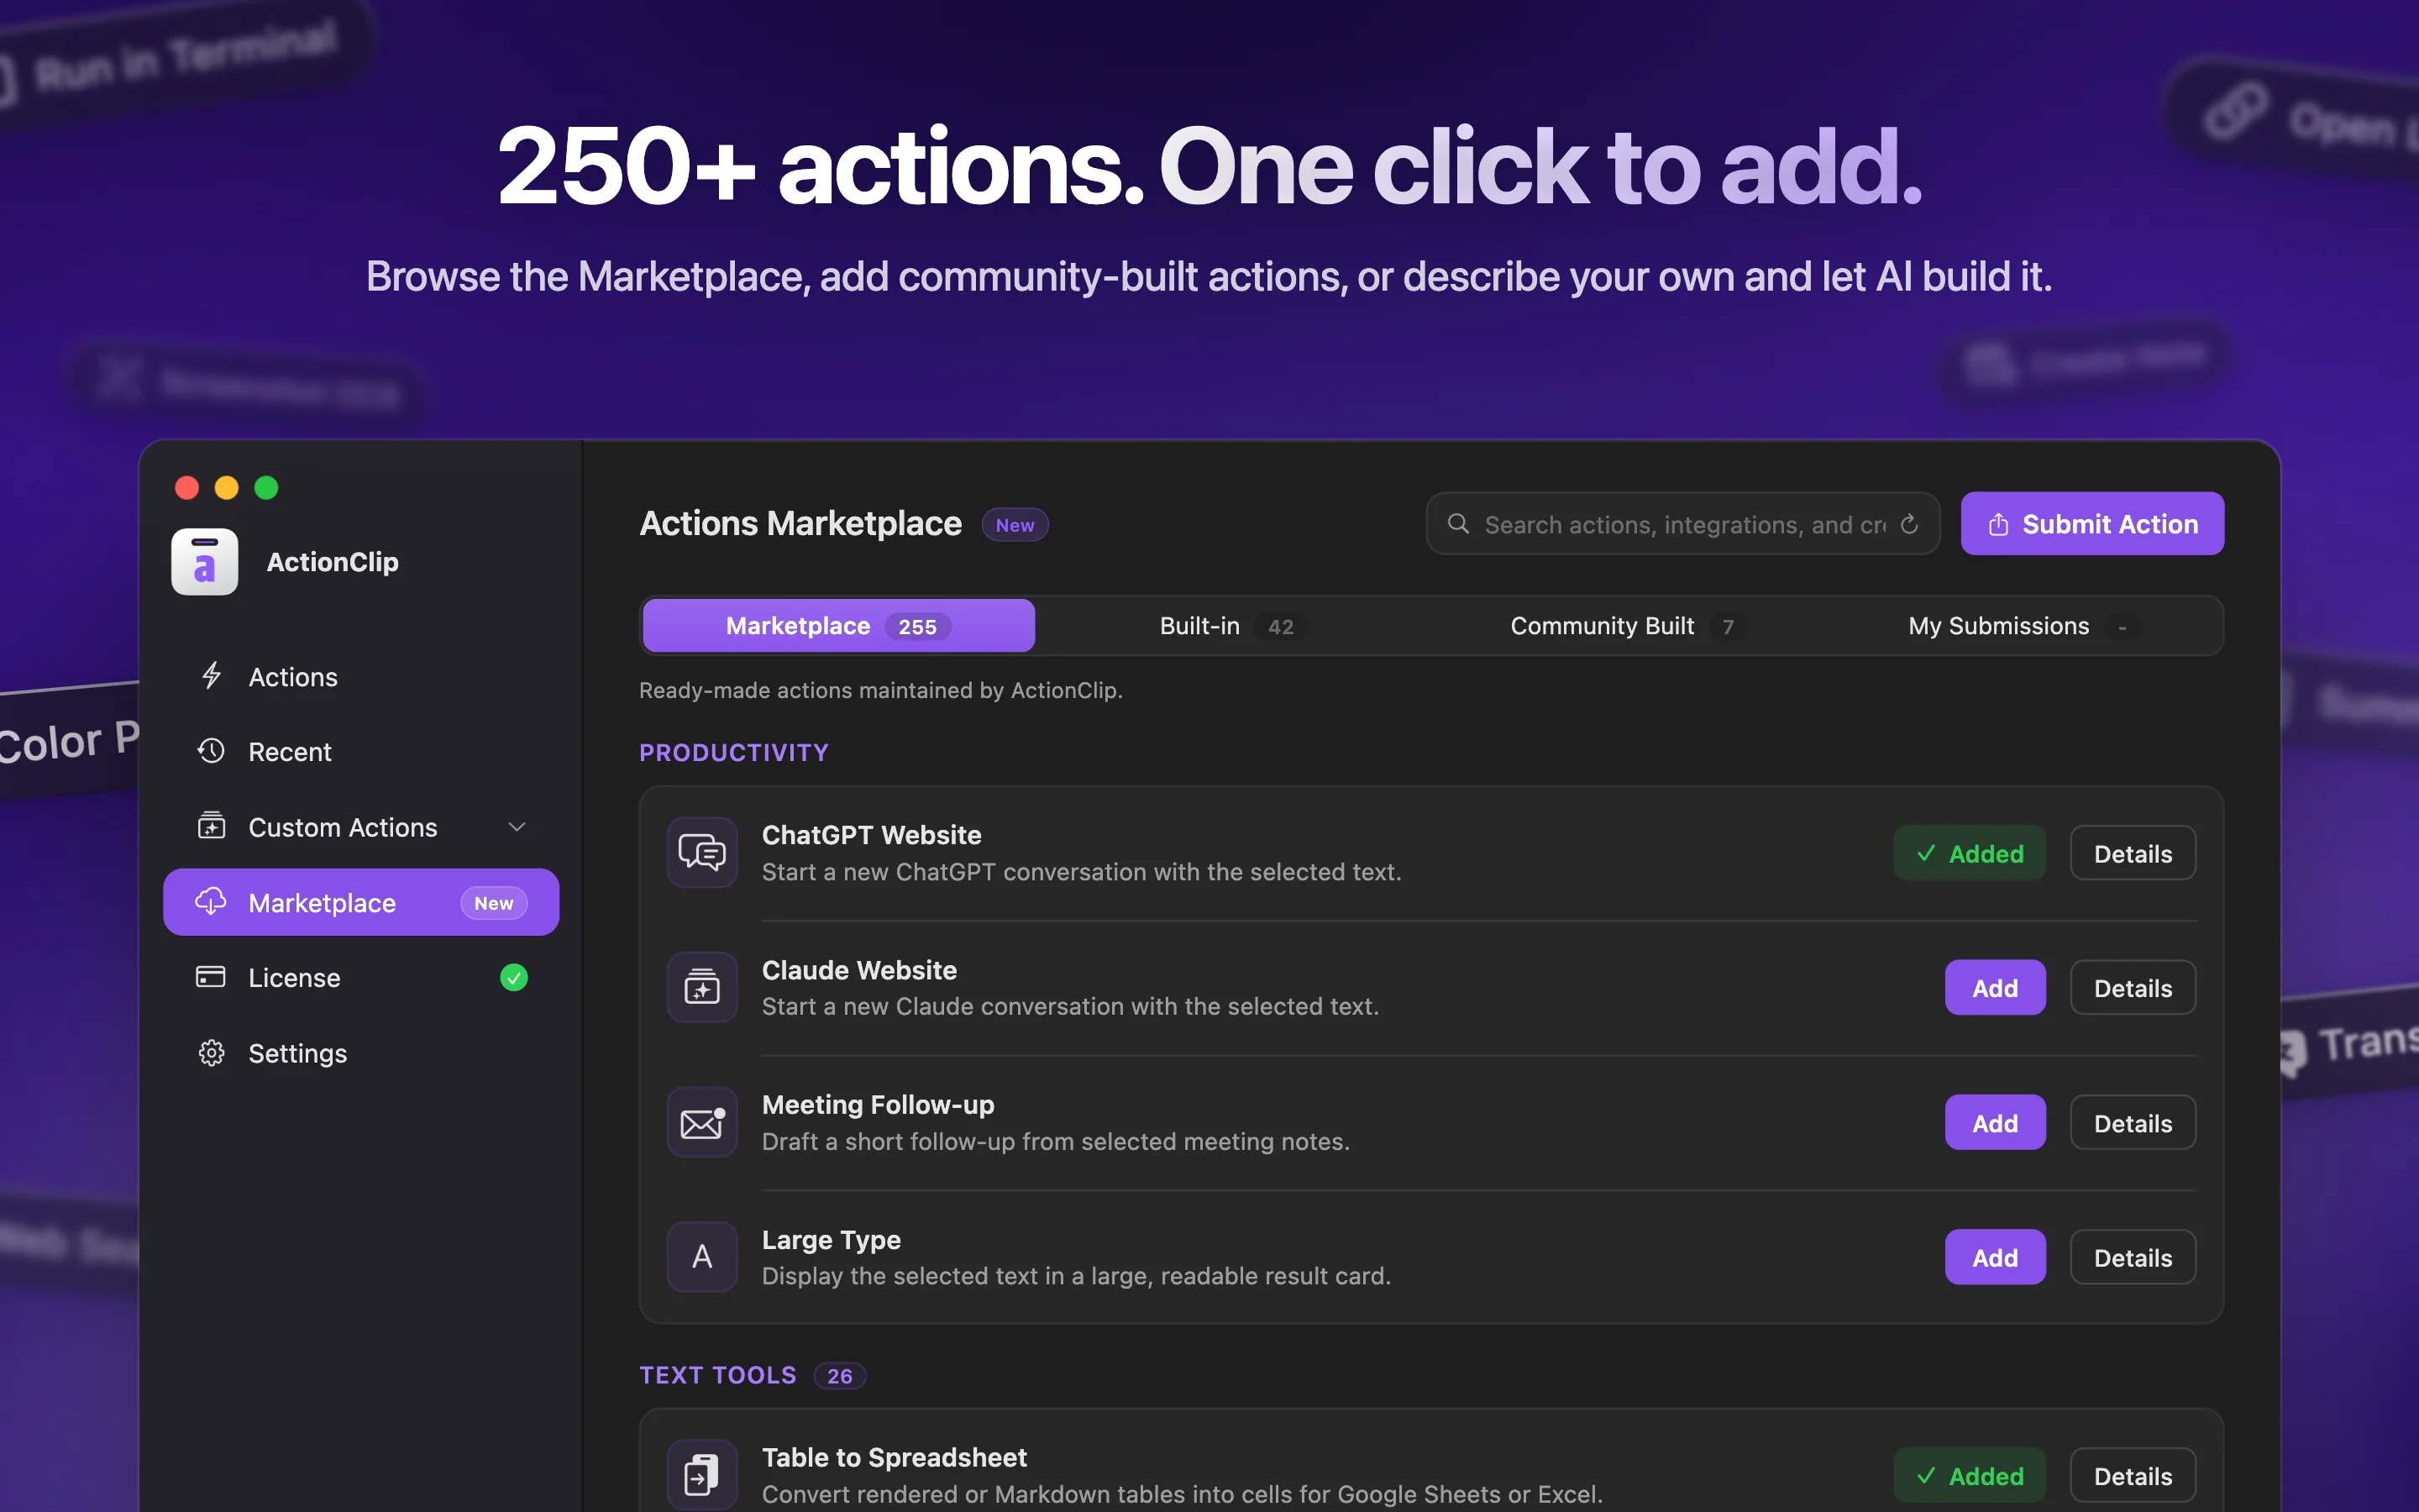Click the Claude Website action icon
Screen dimensions: 2419x1512
pyautogui.click(x=703, y=988)
